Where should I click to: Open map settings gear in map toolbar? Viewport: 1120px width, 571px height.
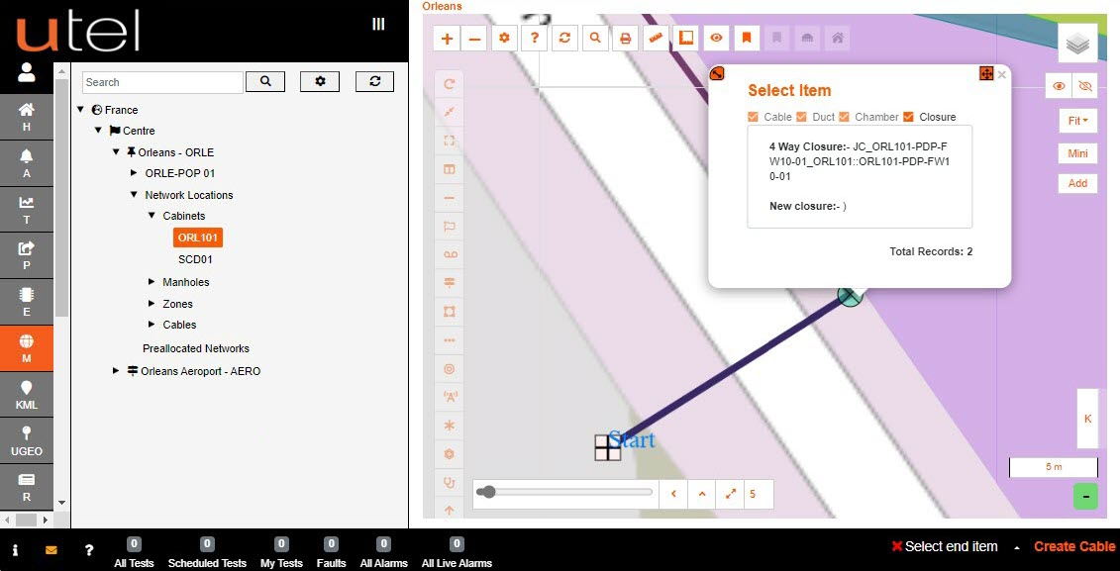[504, 38]
